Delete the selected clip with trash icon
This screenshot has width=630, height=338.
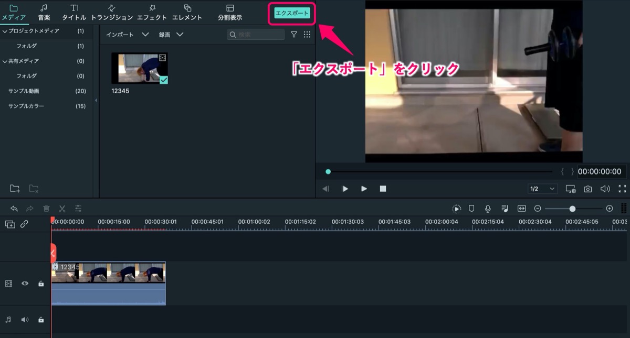pos(46,209)
